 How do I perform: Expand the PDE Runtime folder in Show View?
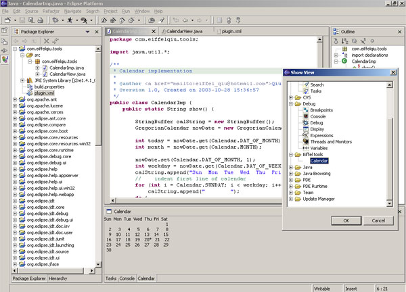click(291, 187)
